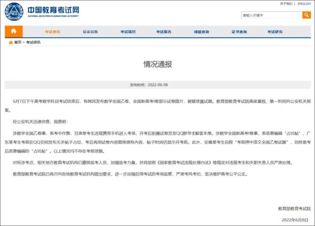Open the 考试项目 navigation tab

(x=128, y=32)
